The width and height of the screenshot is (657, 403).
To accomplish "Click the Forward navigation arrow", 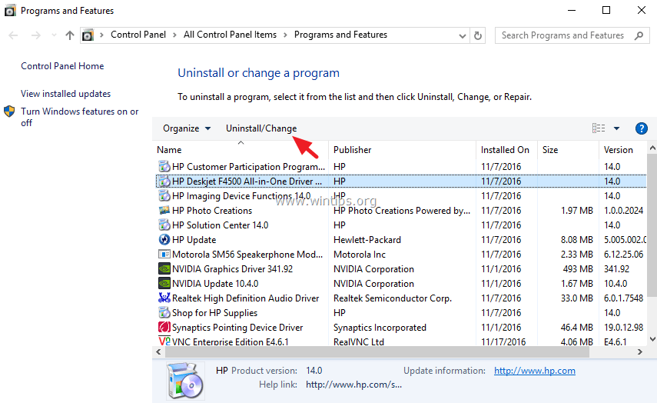I will pyautogui.click(x=36, y=35).
